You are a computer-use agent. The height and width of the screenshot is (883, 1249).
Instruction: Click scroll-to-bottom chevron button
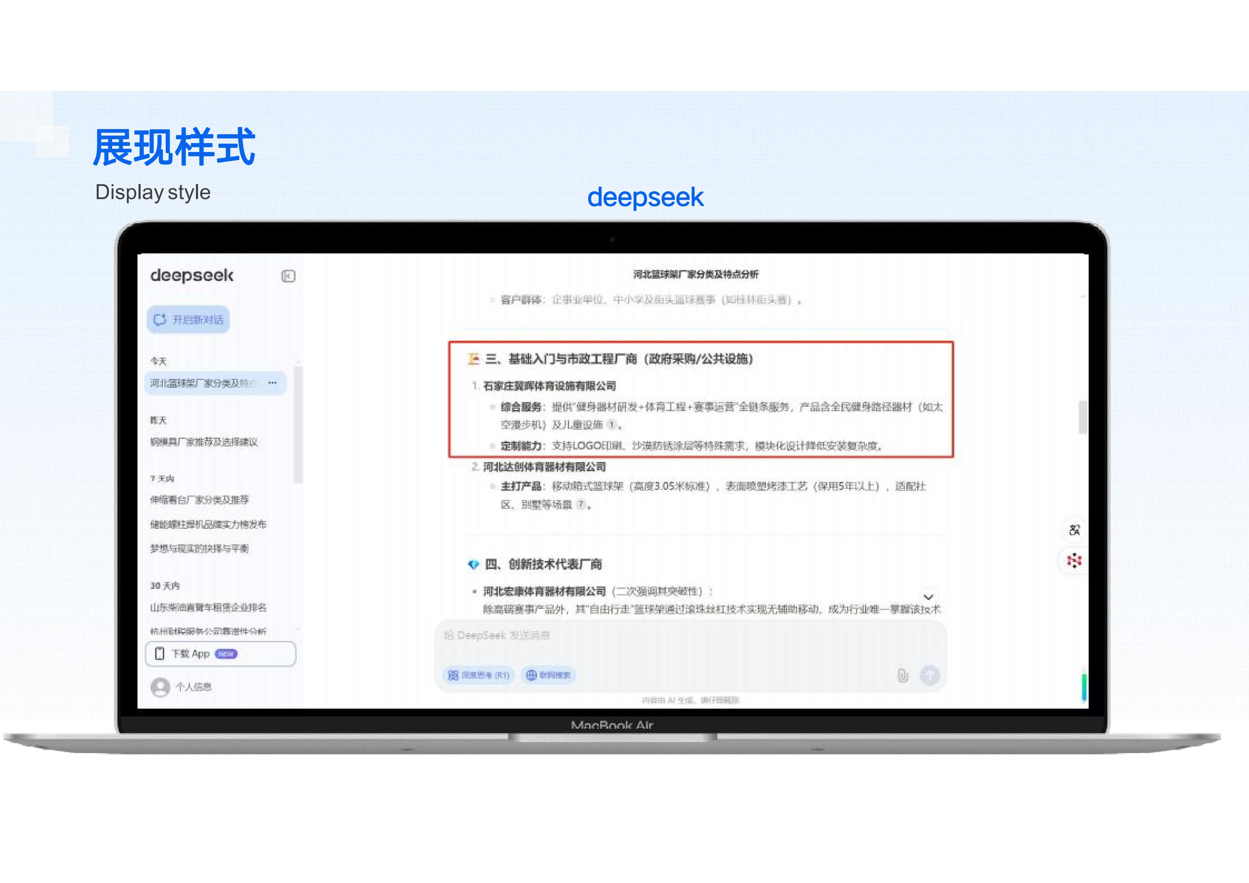click(928, 597)
